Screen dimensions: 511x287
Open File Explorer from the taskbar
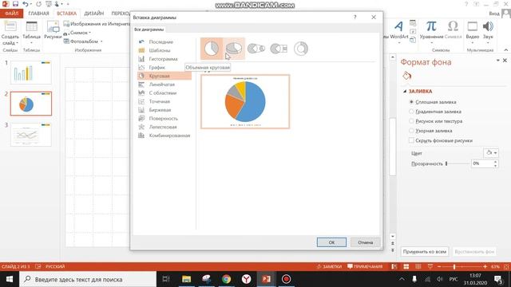click(x=186, y=279)
